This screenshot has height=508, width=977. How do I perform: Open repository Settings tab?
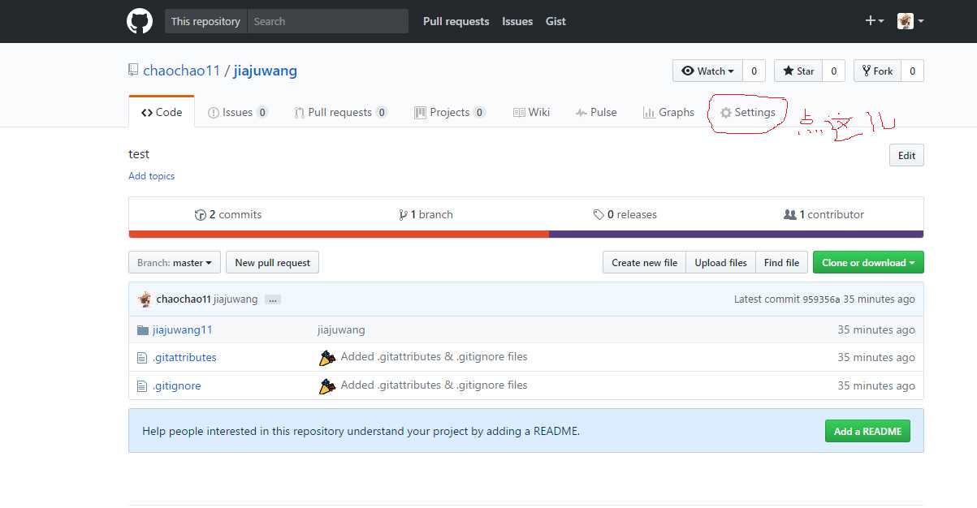(748, 112)
